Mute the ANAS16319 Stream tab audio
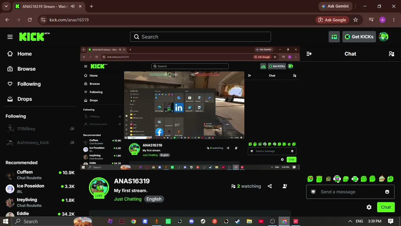 tap(73, 6)
